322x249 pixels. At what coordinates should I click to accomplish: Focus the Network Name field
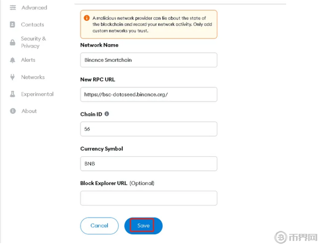click(149, 60)
